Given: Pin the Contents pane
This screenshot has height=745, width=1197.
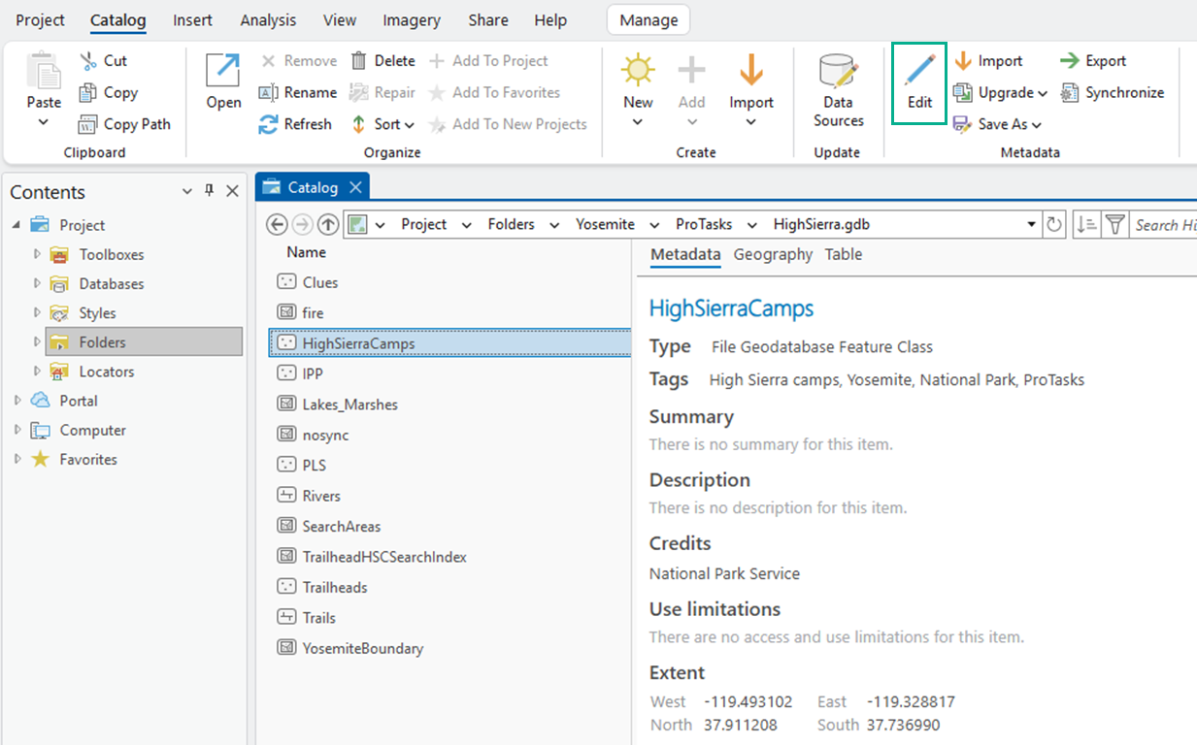Looking at the screenshot, I should click(x=209, y=191).
